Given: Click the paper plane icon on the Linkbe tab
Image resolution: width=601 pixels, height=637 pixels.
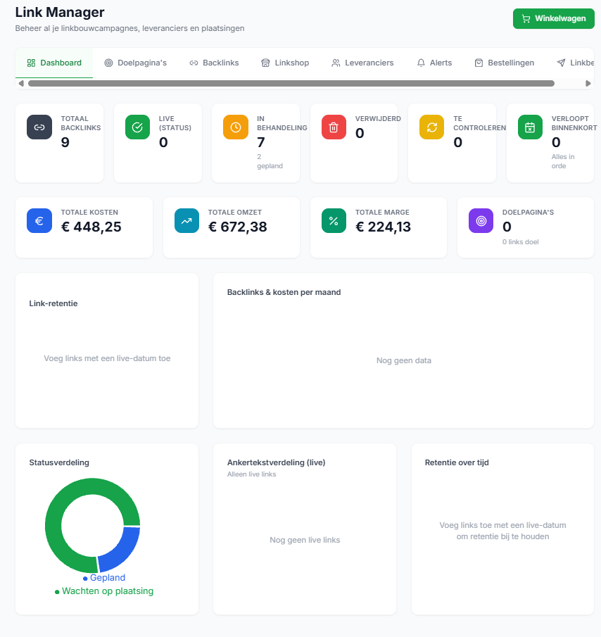Looking at the screenshot, I should point(561,63).
